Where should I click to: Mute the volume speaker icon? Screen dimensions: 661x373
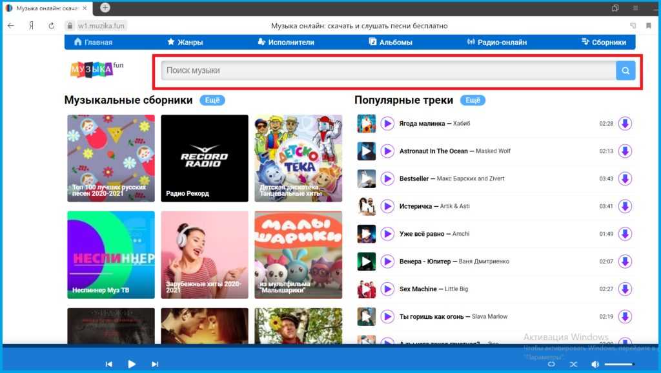595,364
